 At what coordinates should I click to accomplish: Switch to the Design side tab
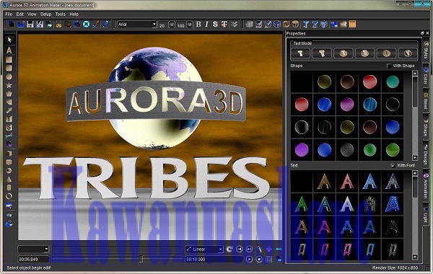coord(426,154)
